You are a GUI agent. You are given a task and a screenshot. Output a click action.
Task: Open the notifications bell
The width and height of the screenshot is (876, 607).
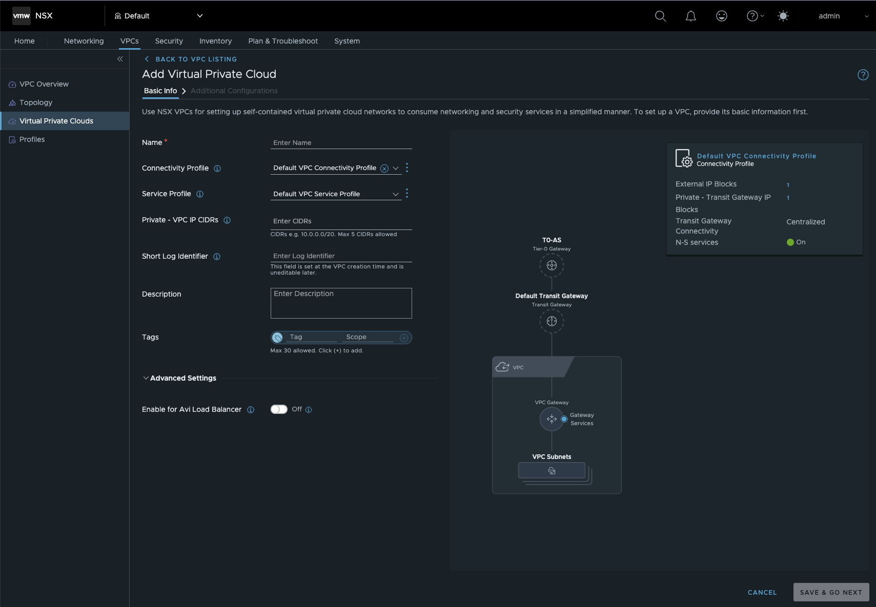click(690, 16)
